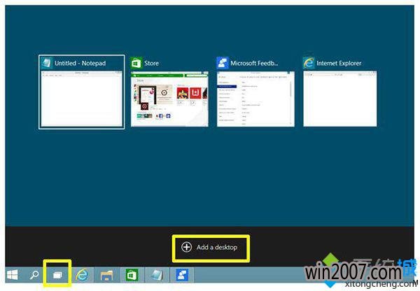
Task: Open Search from the taskbar magnifier
Action: (x=34, y=275)
